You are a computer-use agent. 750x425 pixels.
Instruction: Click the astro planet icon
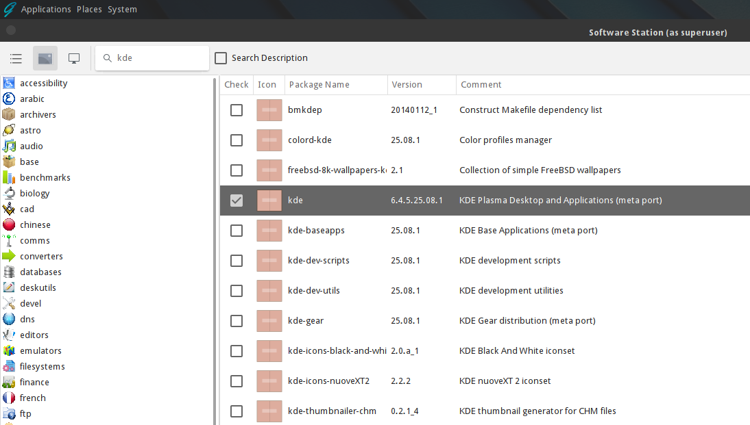click(8, 130)
